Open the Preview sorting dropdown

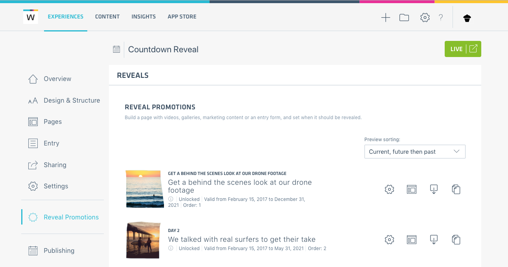pos(415,151)
